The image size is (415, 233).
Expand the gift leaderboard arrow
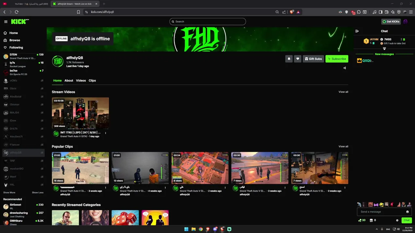pos(384,49)
